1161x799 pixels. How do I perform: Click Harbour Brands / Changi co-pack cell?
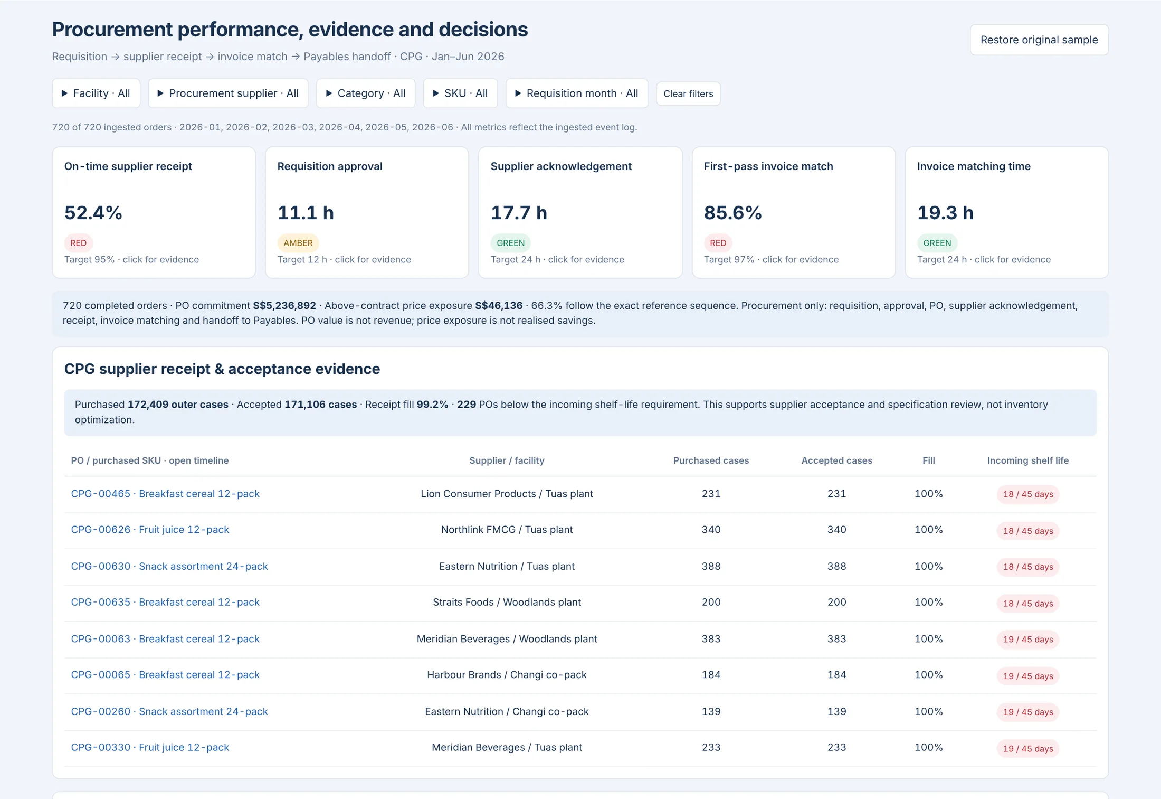(x=507, y=675)
